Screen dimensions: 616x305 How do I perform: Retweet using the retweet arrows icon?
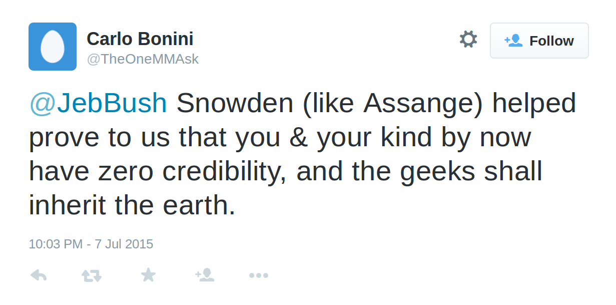(x=92, y=275)
